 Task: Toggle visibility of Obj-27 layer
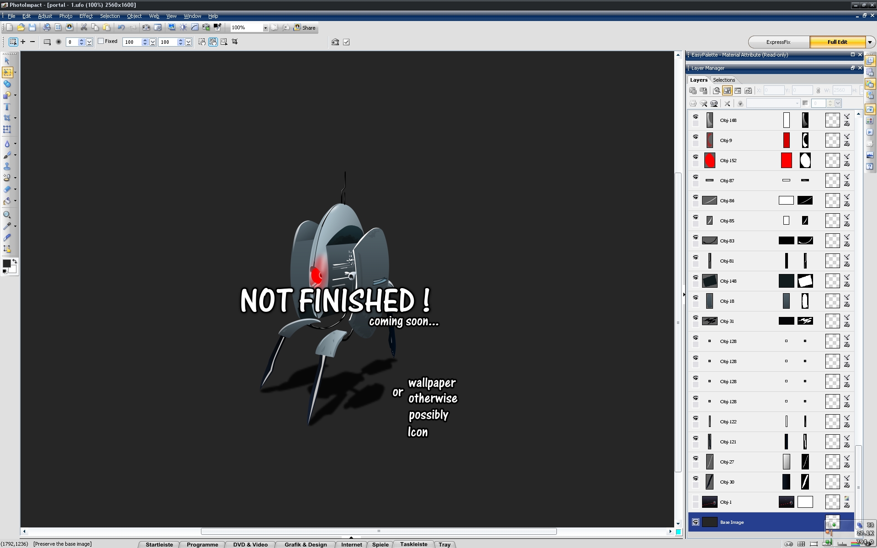pos(696,458)
